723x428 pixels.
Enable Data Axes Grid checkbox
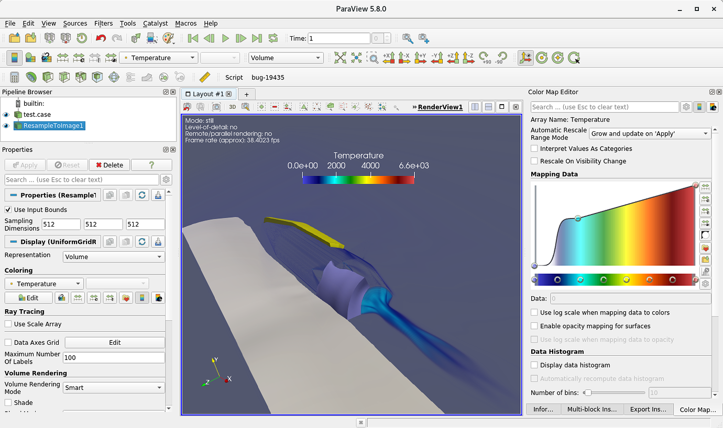pos(8,342)
